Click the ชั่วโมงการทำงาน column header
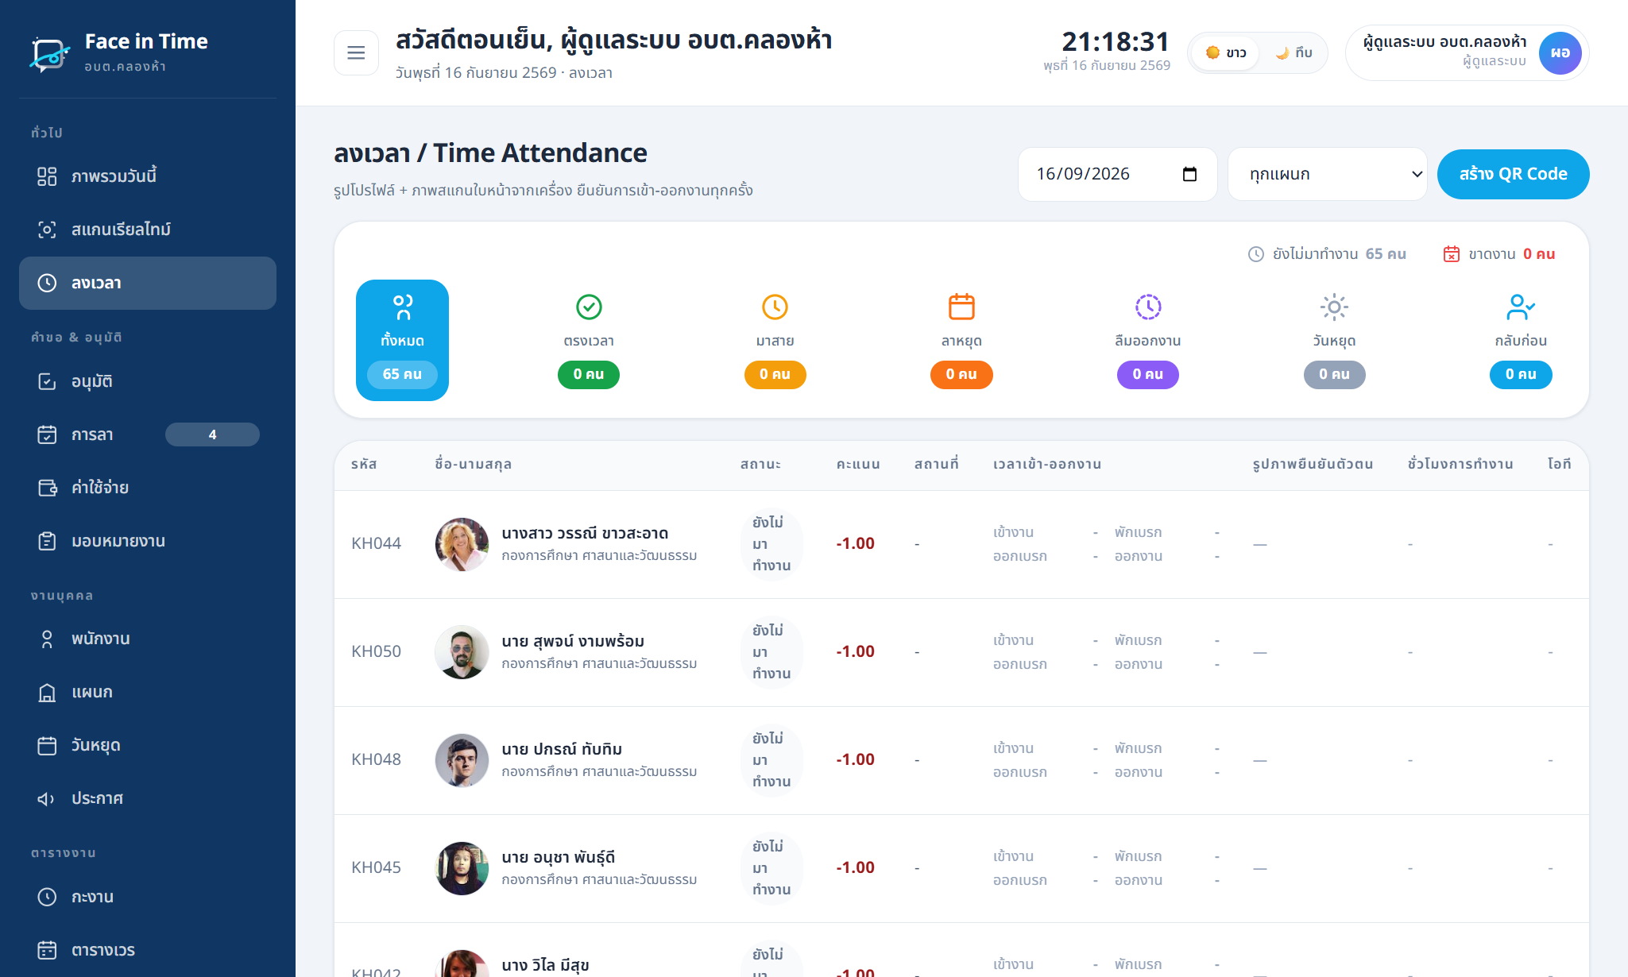Screen dimensions: 1628x977 tap(1460, 464)
